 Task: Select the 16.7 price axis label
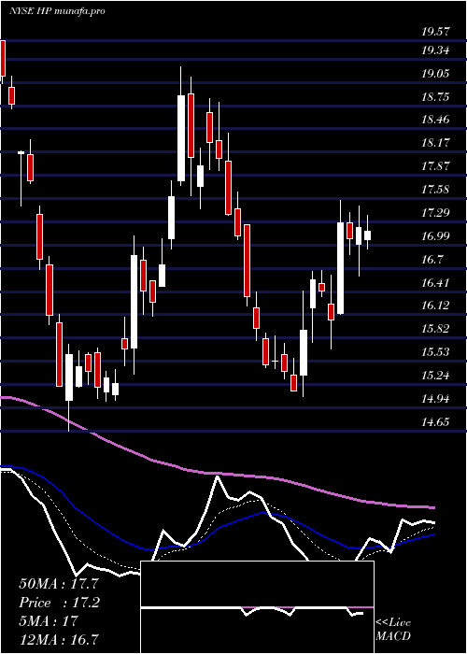[432, 260]
